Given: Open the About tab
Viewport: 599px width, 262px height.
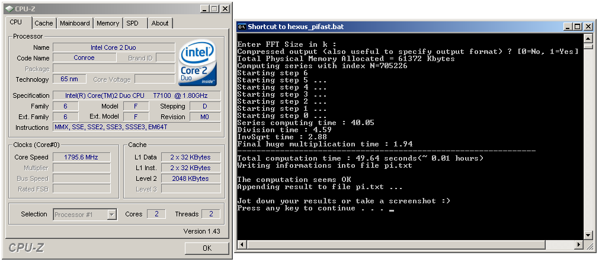Looking at the screenshot, I should point(160,23).
